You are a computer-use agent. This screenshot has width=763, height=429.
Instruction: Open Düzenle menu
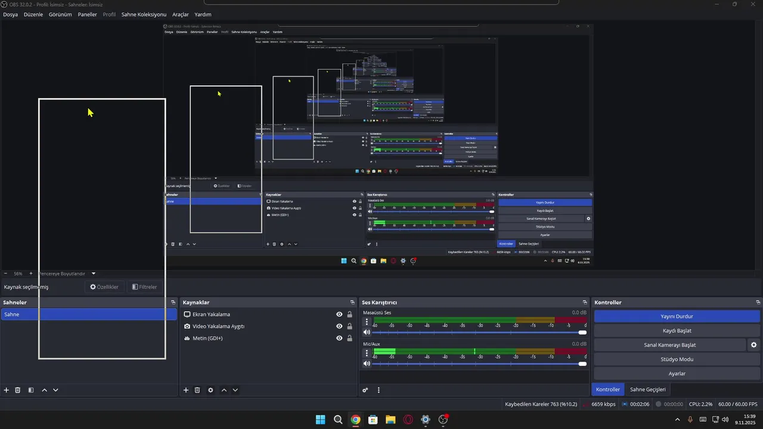33,14
